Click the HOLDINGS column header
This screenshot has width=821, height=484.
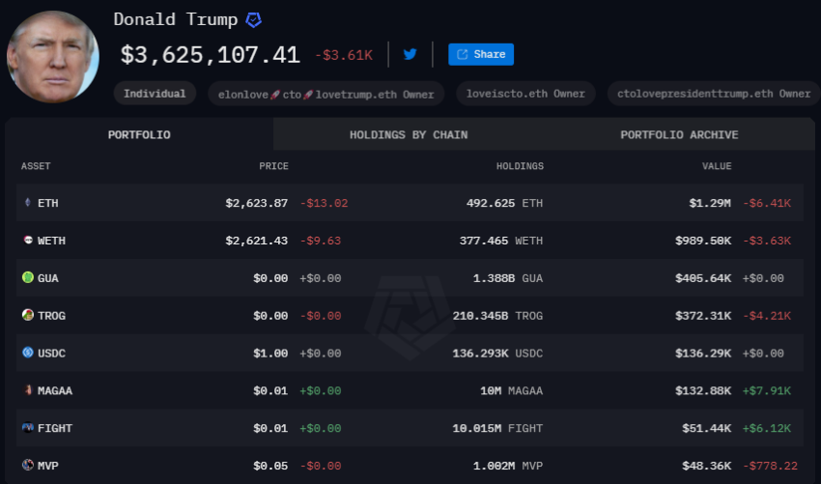520,166
